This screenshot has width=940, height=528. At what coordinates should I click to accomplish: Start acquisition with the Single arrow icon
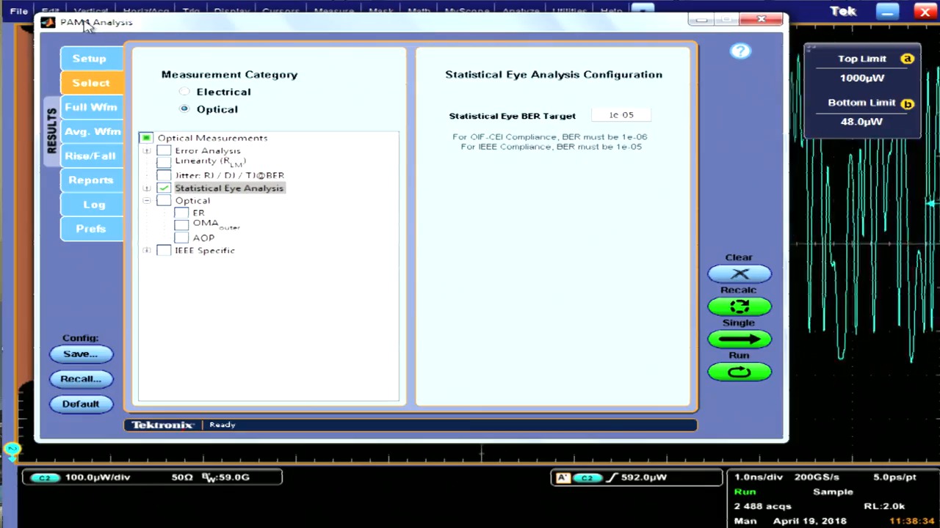click(x=739, y=338)
